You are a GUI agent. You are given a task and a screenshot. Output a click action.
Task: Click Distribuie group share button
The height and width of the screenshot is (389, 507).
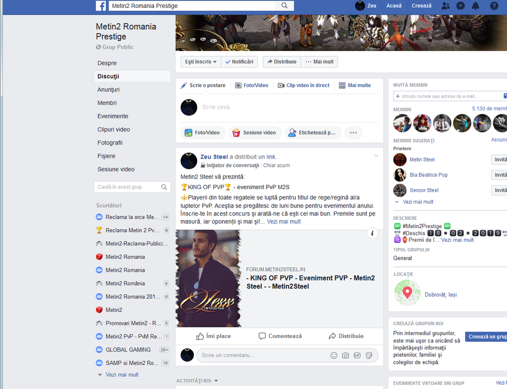[x=282, y=62]
